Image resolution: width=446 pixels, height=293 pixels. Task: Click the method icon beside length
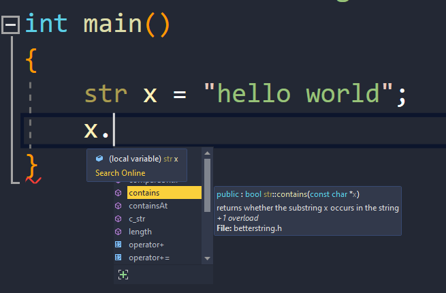click(x=118, y=232)
